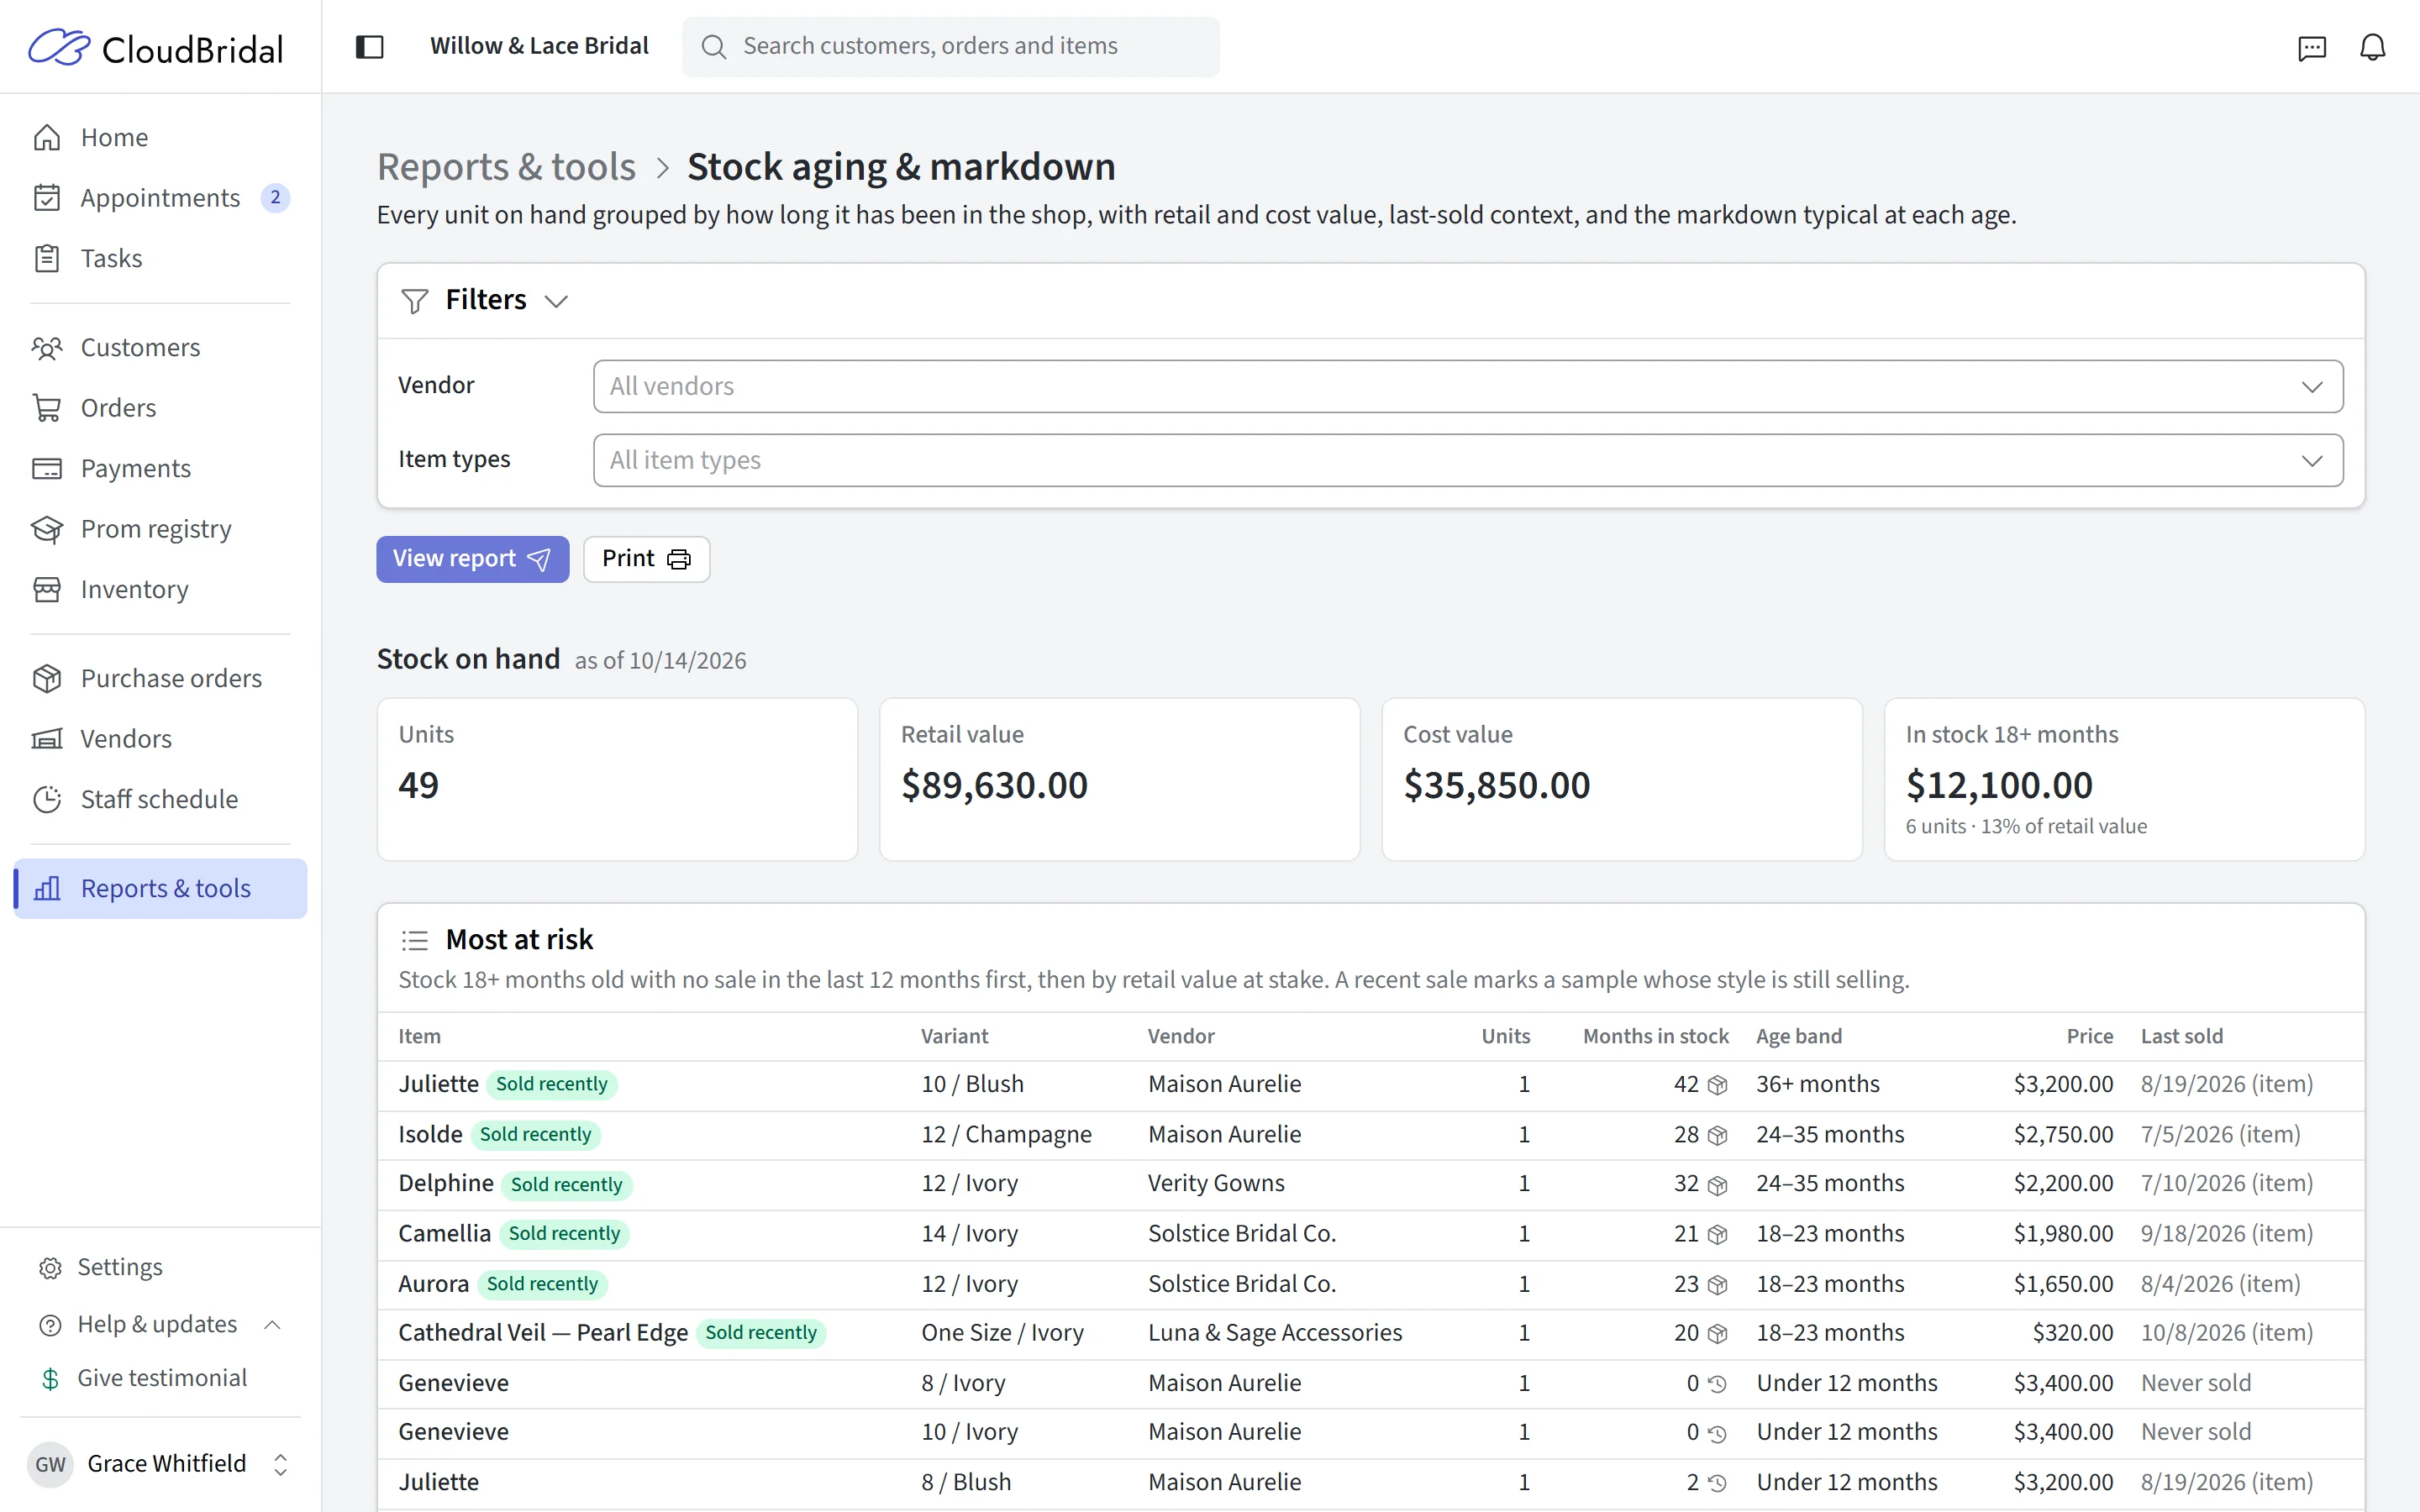
Task: Click the Reports & tools breadcrumb link
Action: [x=506, y=167]
